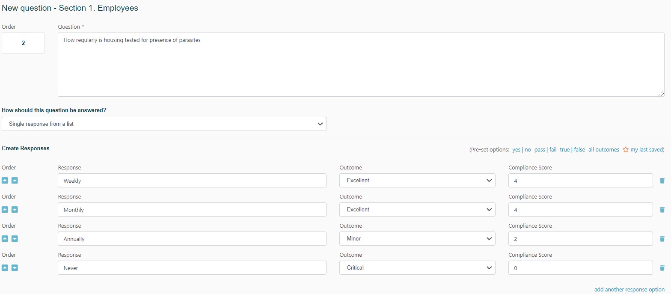The width and height of the screenshot is (671, 294).
Task: Click trash icon for Monthly response
Action: point(662,210)
